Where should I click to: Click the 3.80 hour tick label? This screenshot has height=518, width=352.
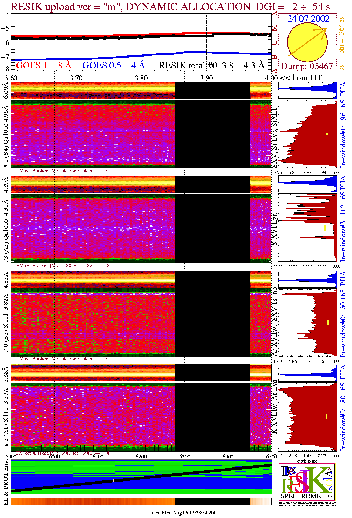tap(141, 78)
